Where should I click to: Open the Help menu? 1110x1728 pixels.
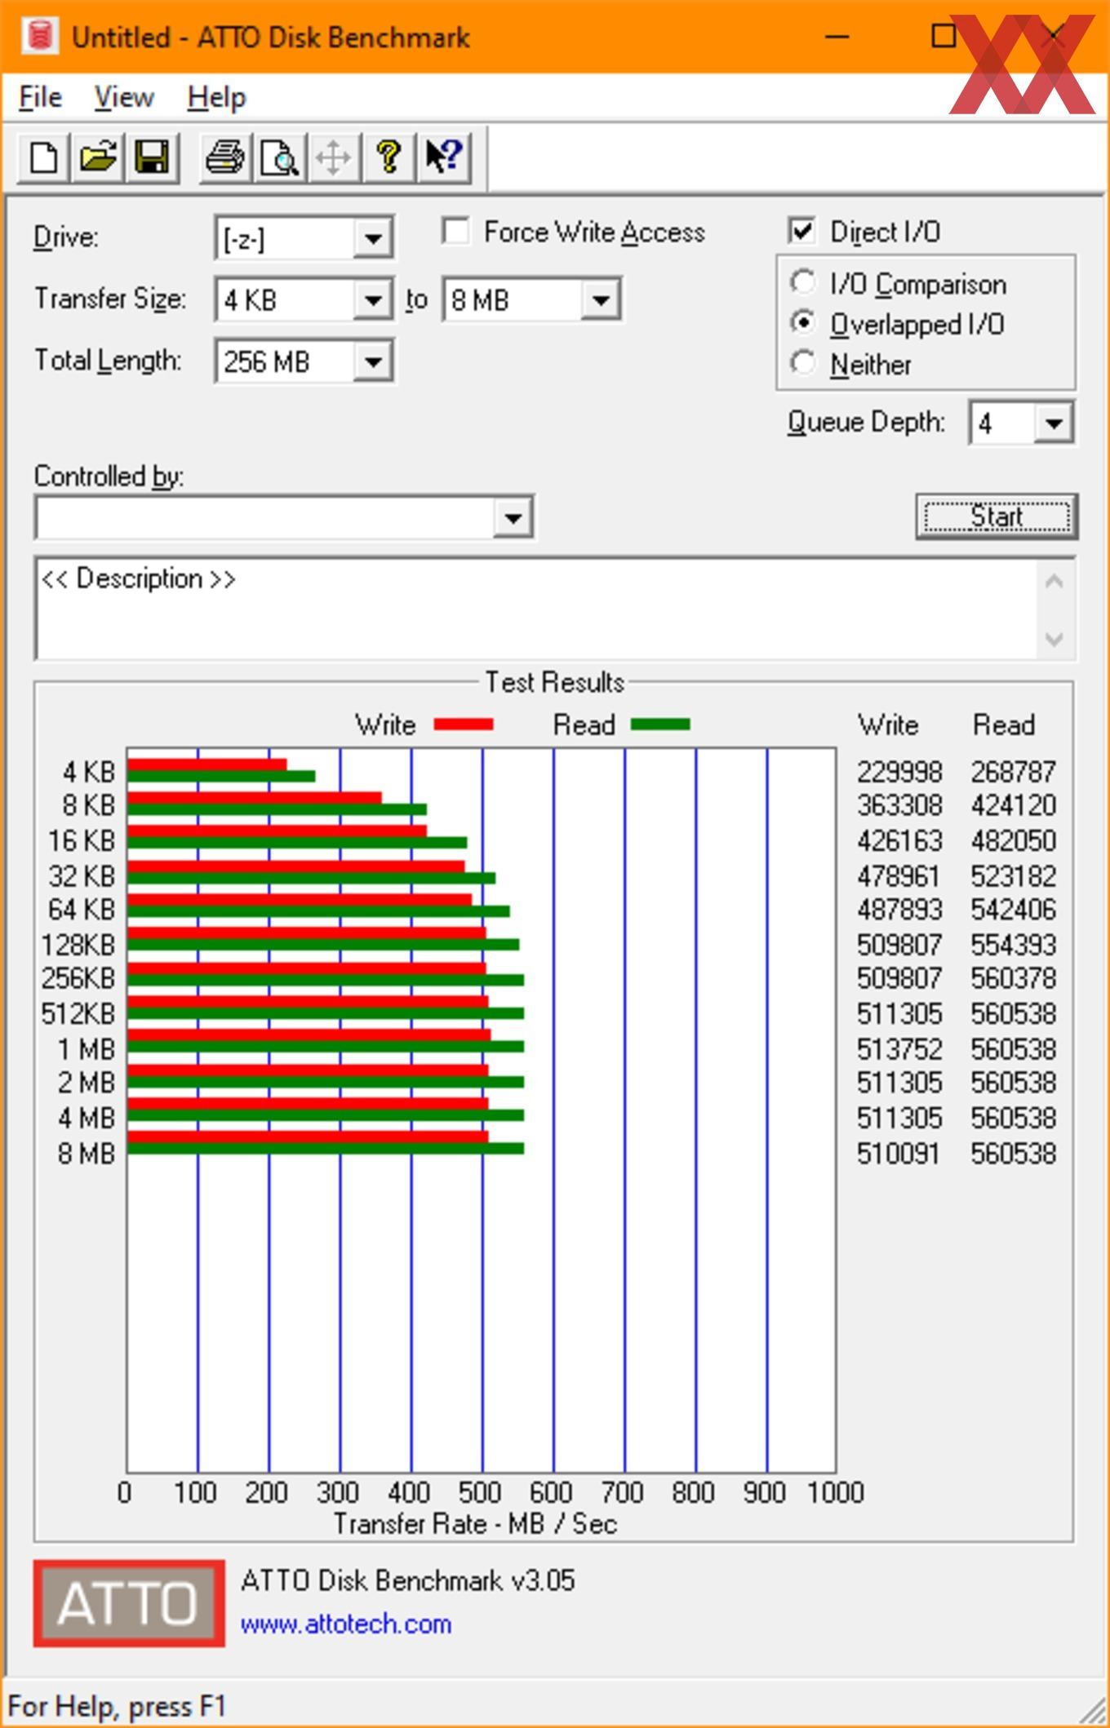[x=216, y=98]
